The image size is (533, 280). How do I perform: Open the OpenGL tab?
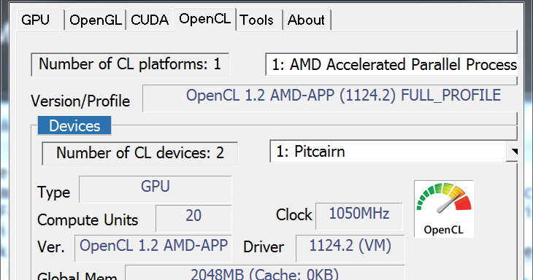(95, 20)
